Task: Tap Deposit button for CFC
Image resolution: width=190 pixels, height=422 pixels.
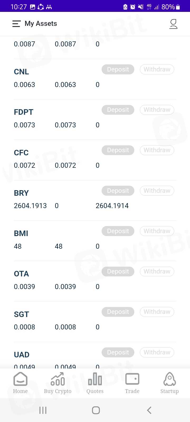Action: [x=118, y=150]
